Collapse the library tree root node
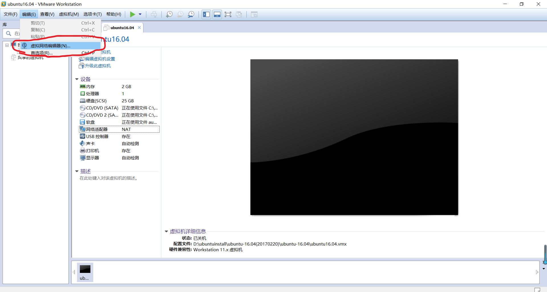Image resolution: width=547 pixels, height=292 pixels. pyautogui.click(x=7, y=45)
